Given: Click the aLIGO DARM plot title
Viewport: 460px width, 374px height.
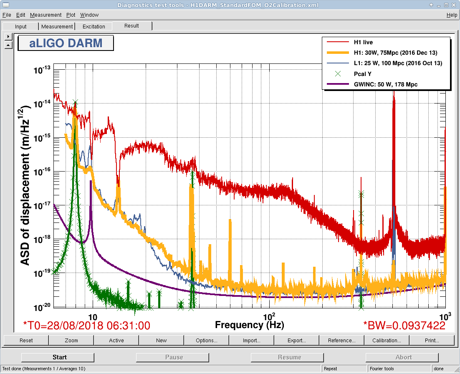Looking at the screenshot, I should (x=66, y=43).
